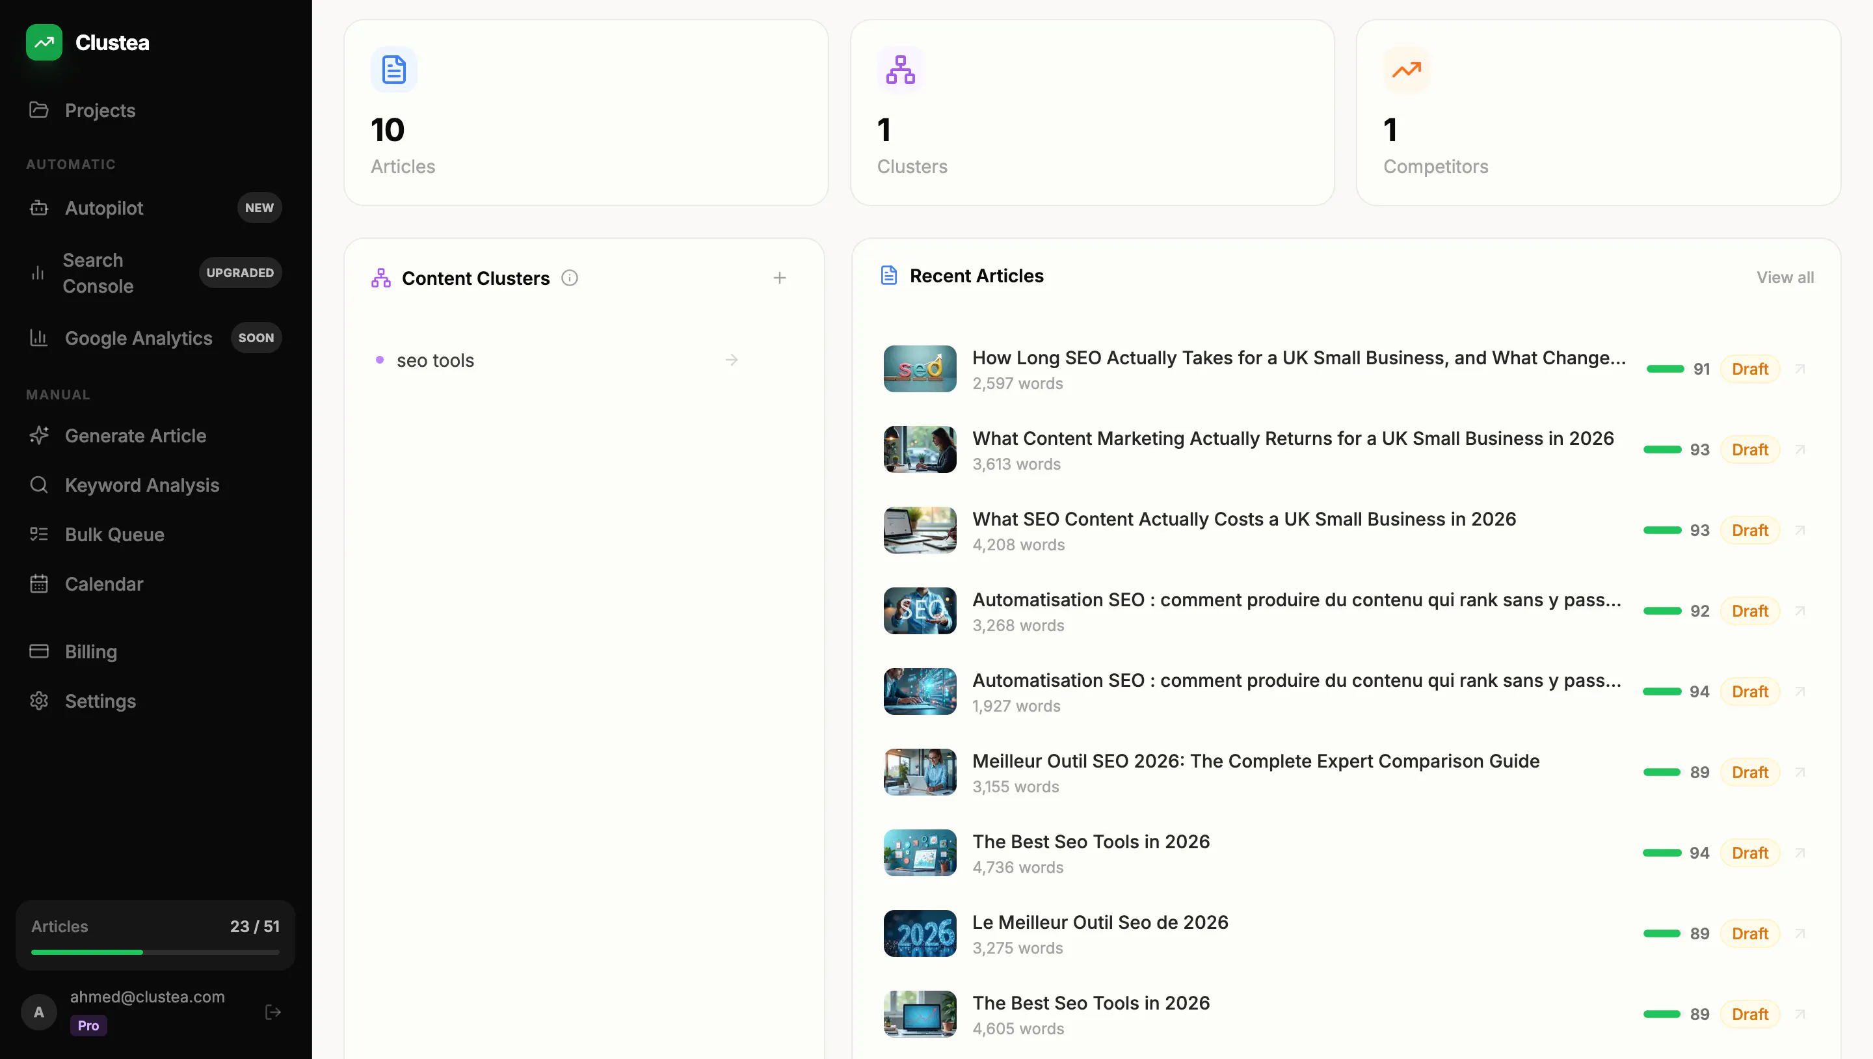
Task: Click the 'seo tools' cluster name
Action: pyautogui.click(x=435, y=360)
